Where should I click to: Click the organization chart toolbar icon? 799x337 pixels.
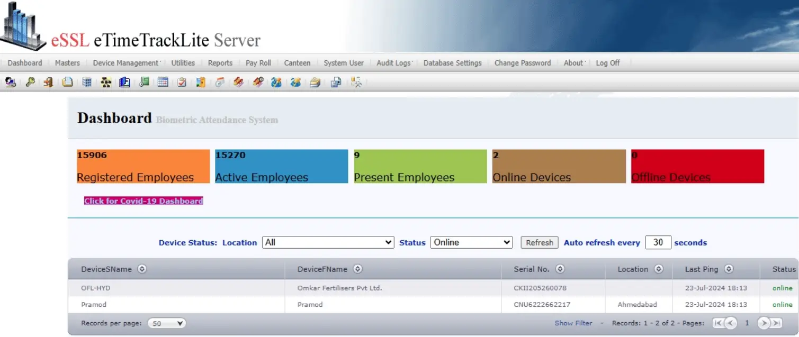point(106,82)
